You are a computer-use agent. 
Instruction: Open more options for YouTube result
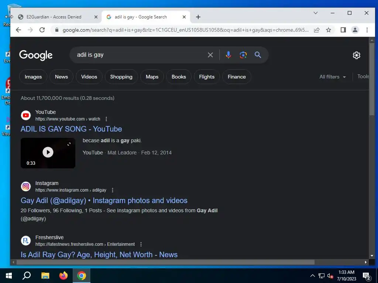[x=106, y=119]
